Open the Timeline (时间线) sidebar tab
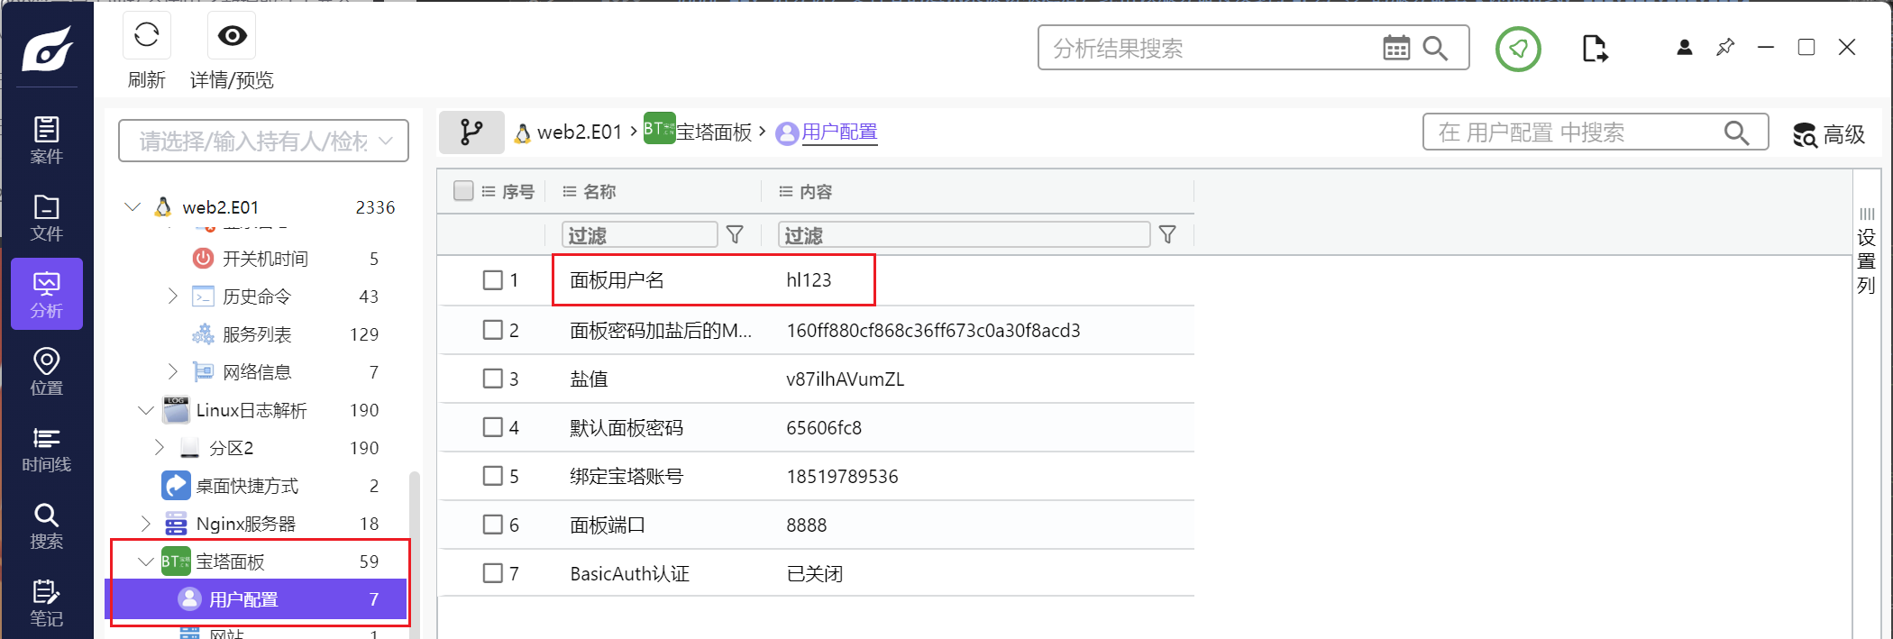The width and height of the screenshot is (1893, 639). pyautogui.click(x=47, y=449)
